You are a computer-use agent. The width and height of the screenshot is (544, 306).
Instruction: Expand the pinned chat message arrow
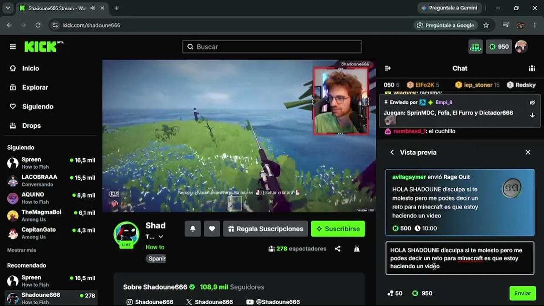532,115
